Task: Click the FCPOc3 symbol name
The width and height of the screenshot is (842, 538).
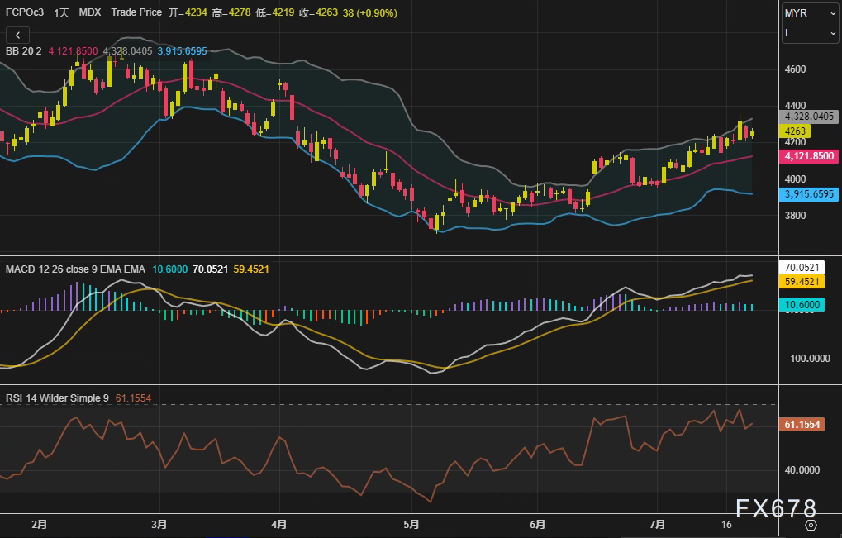Action: click(25, 13)
